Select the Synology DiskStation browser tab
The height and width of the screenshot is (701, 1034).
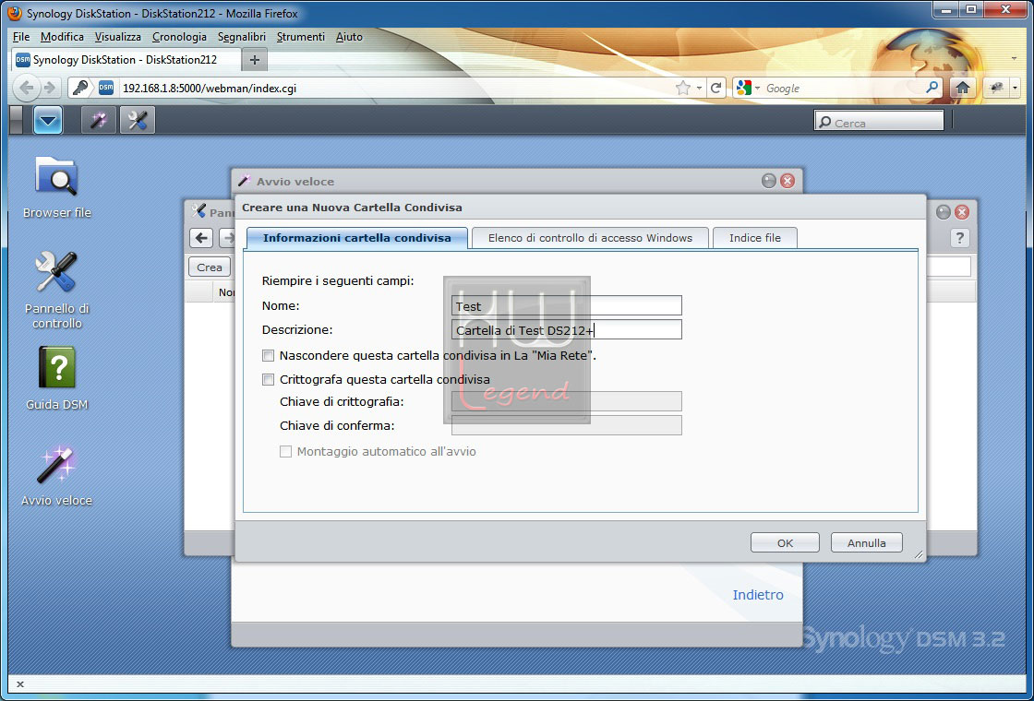[125, 59]
